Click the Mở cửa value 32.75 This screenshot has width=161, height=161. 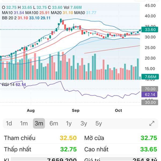[x=149, y=138]
